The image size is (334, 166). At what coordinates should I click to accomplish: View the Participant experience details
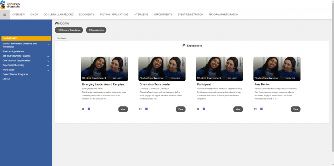[x=238, y=109]
